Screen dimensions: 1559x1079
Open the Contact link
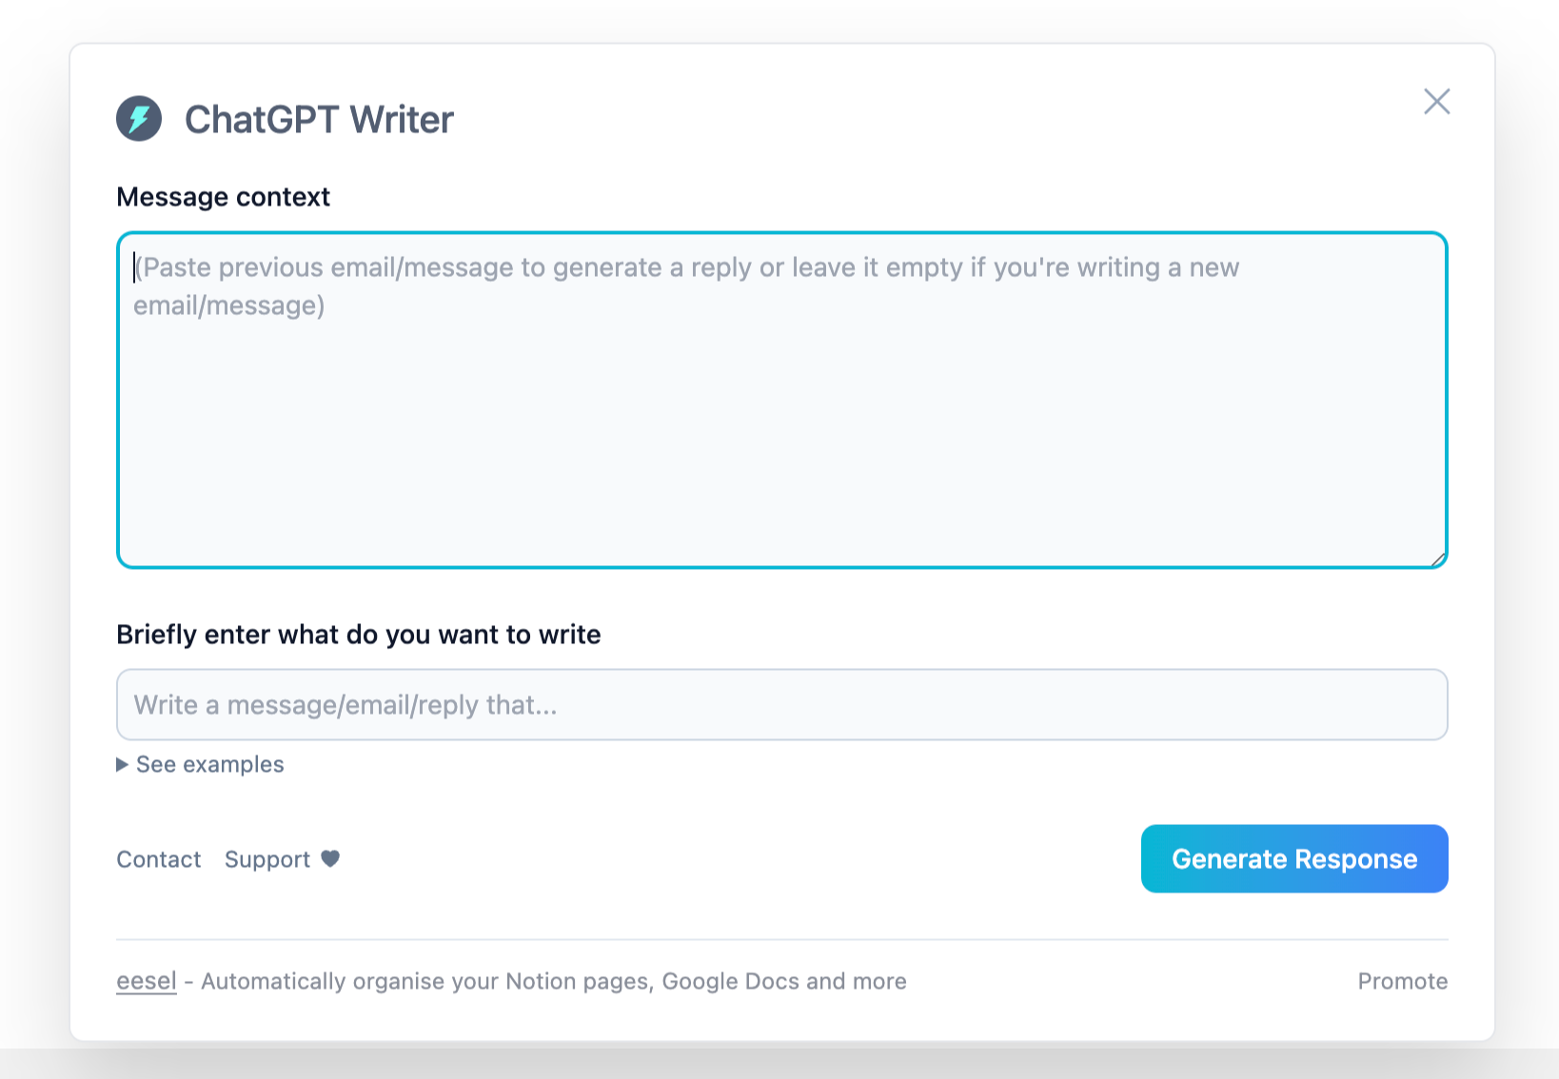[158, 859]
